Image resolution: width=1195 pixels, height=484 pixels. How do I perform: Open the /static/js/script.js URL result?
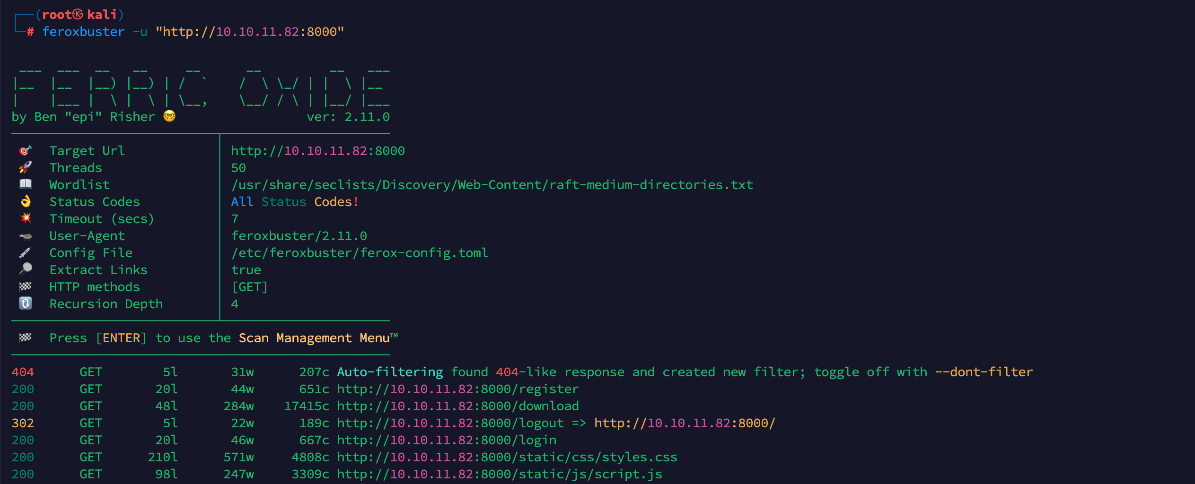coord(500,474)
